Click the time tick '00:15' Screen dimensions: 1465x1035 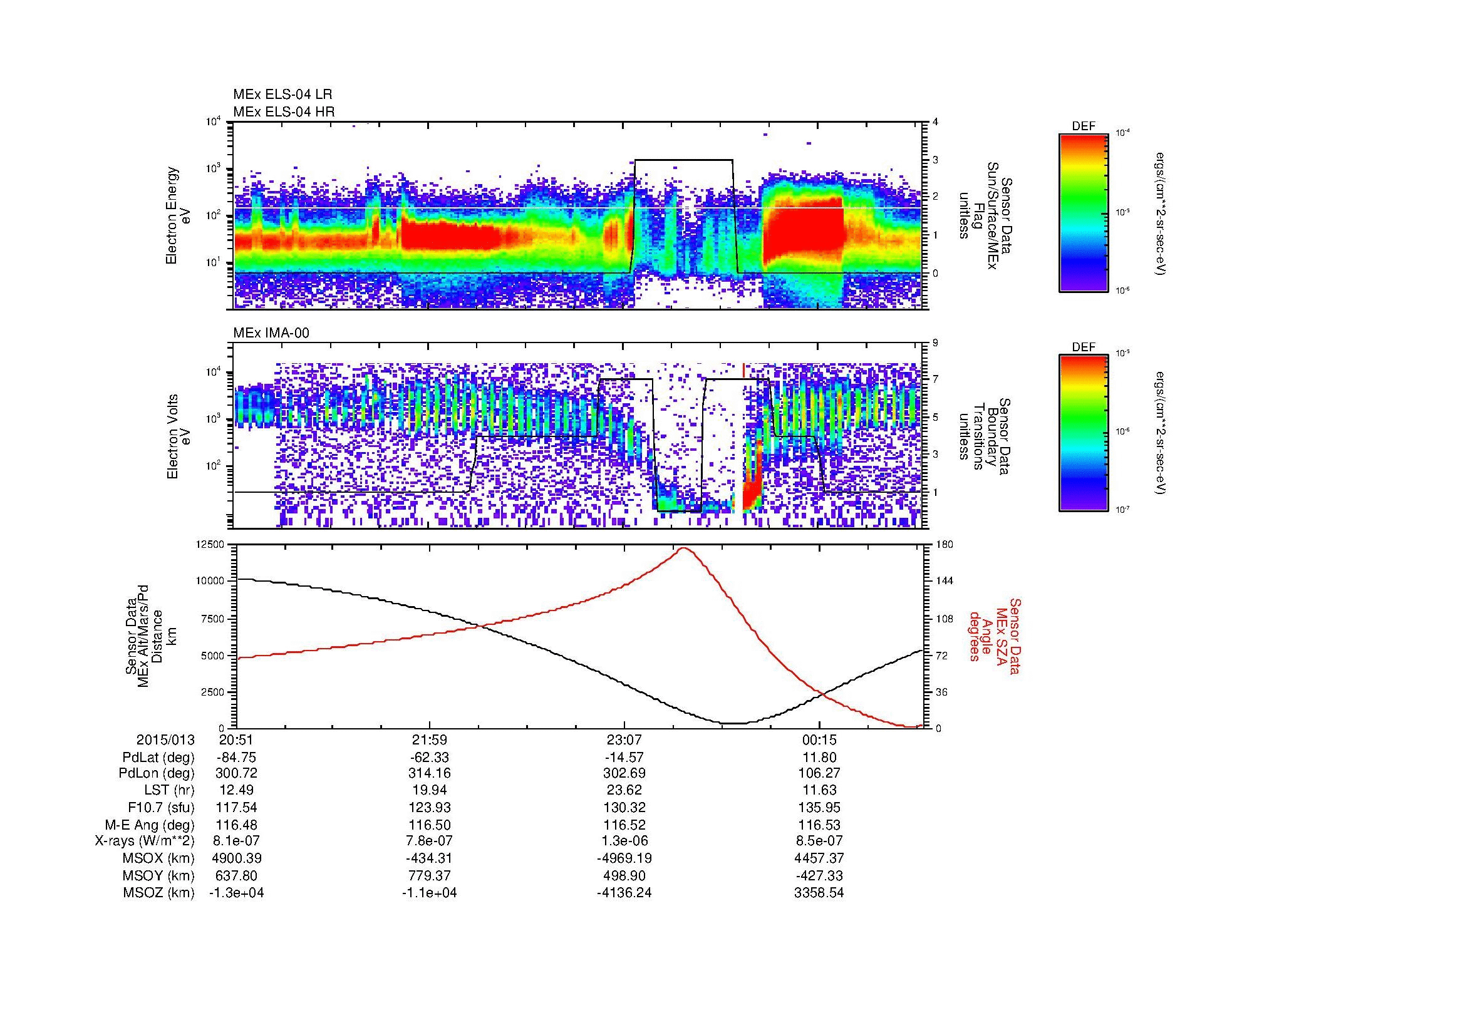[819, 740]
